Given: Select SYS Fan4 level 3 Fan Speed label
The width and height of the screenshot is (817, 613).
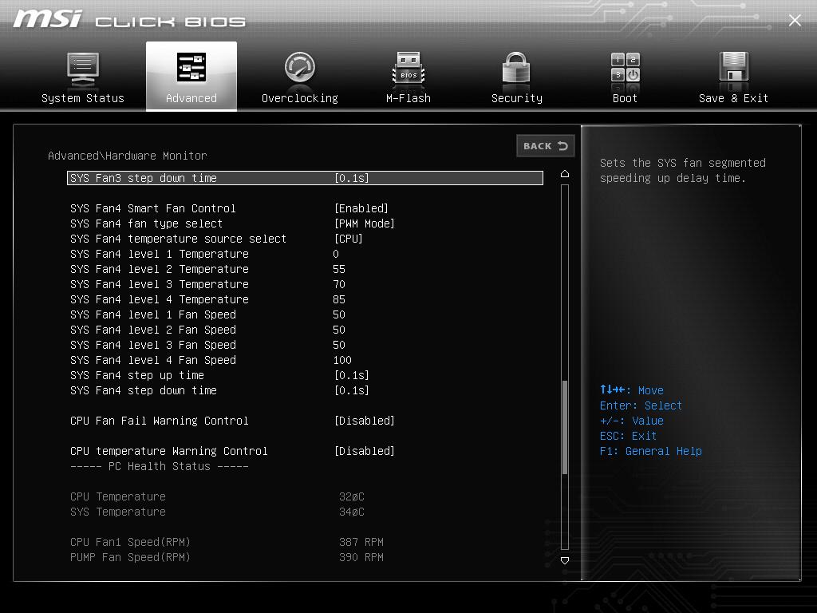Looking at the screenshot, I should click(153, 345).
